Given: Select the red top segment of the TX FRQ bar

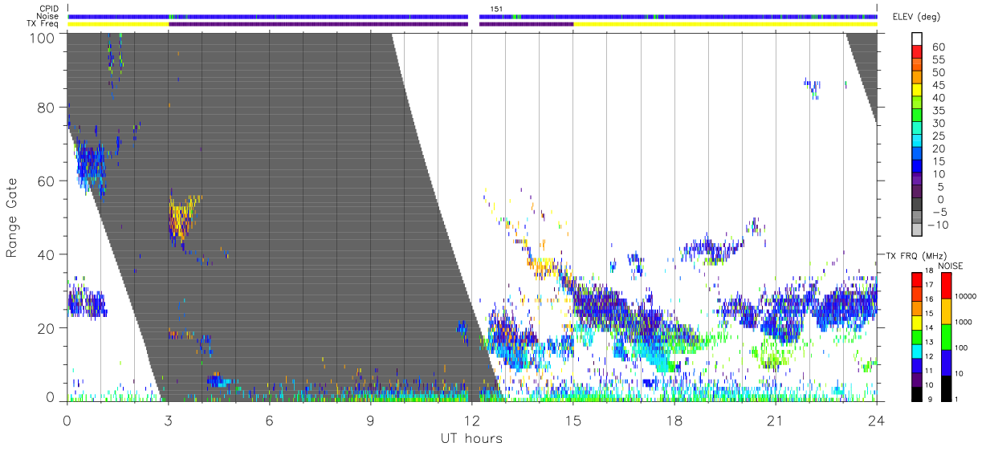Looking at the screenshot, I should click(916, 280).
